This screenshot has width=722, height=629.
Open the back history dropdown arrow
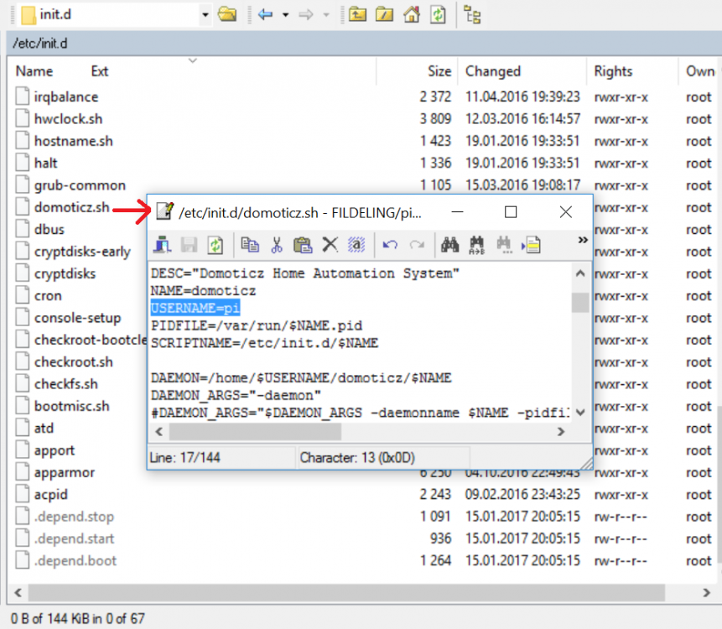(285, 14)
